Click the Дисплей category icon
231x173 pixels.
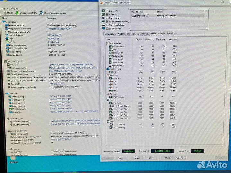click(x=7, y=94)
